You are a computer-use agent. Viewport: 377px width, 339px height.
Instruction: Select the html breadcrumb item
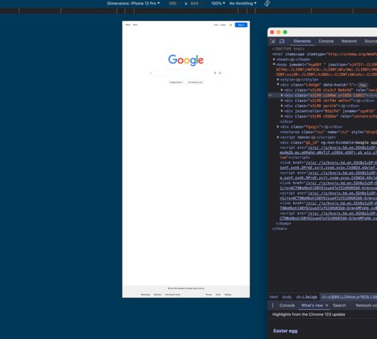(x=274, y=297)
